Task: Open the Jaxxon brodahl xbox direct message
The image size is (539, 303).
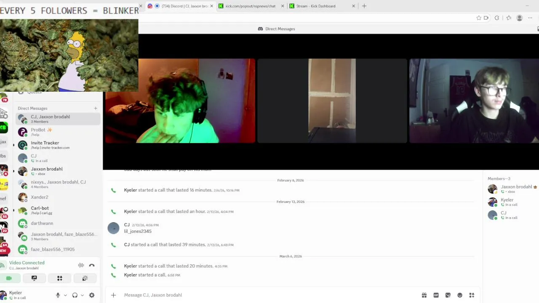Action: 58,171
